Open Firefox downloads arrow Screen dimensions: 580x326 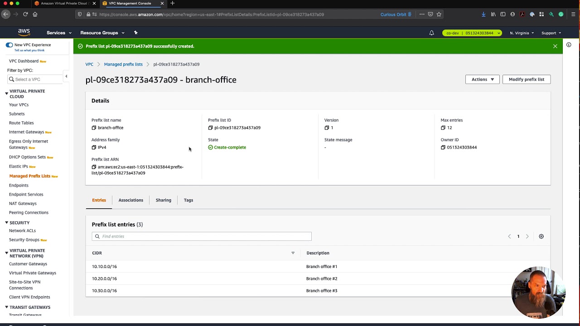coord(483,14)
